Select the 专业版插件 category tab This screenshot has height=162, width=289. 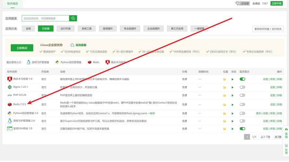tap(130, 29)
